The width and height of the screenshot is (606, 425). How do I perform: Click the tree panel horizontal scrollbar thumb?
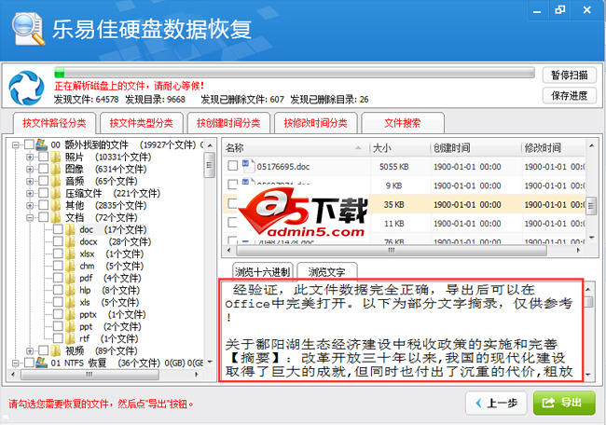pos(90,375)
